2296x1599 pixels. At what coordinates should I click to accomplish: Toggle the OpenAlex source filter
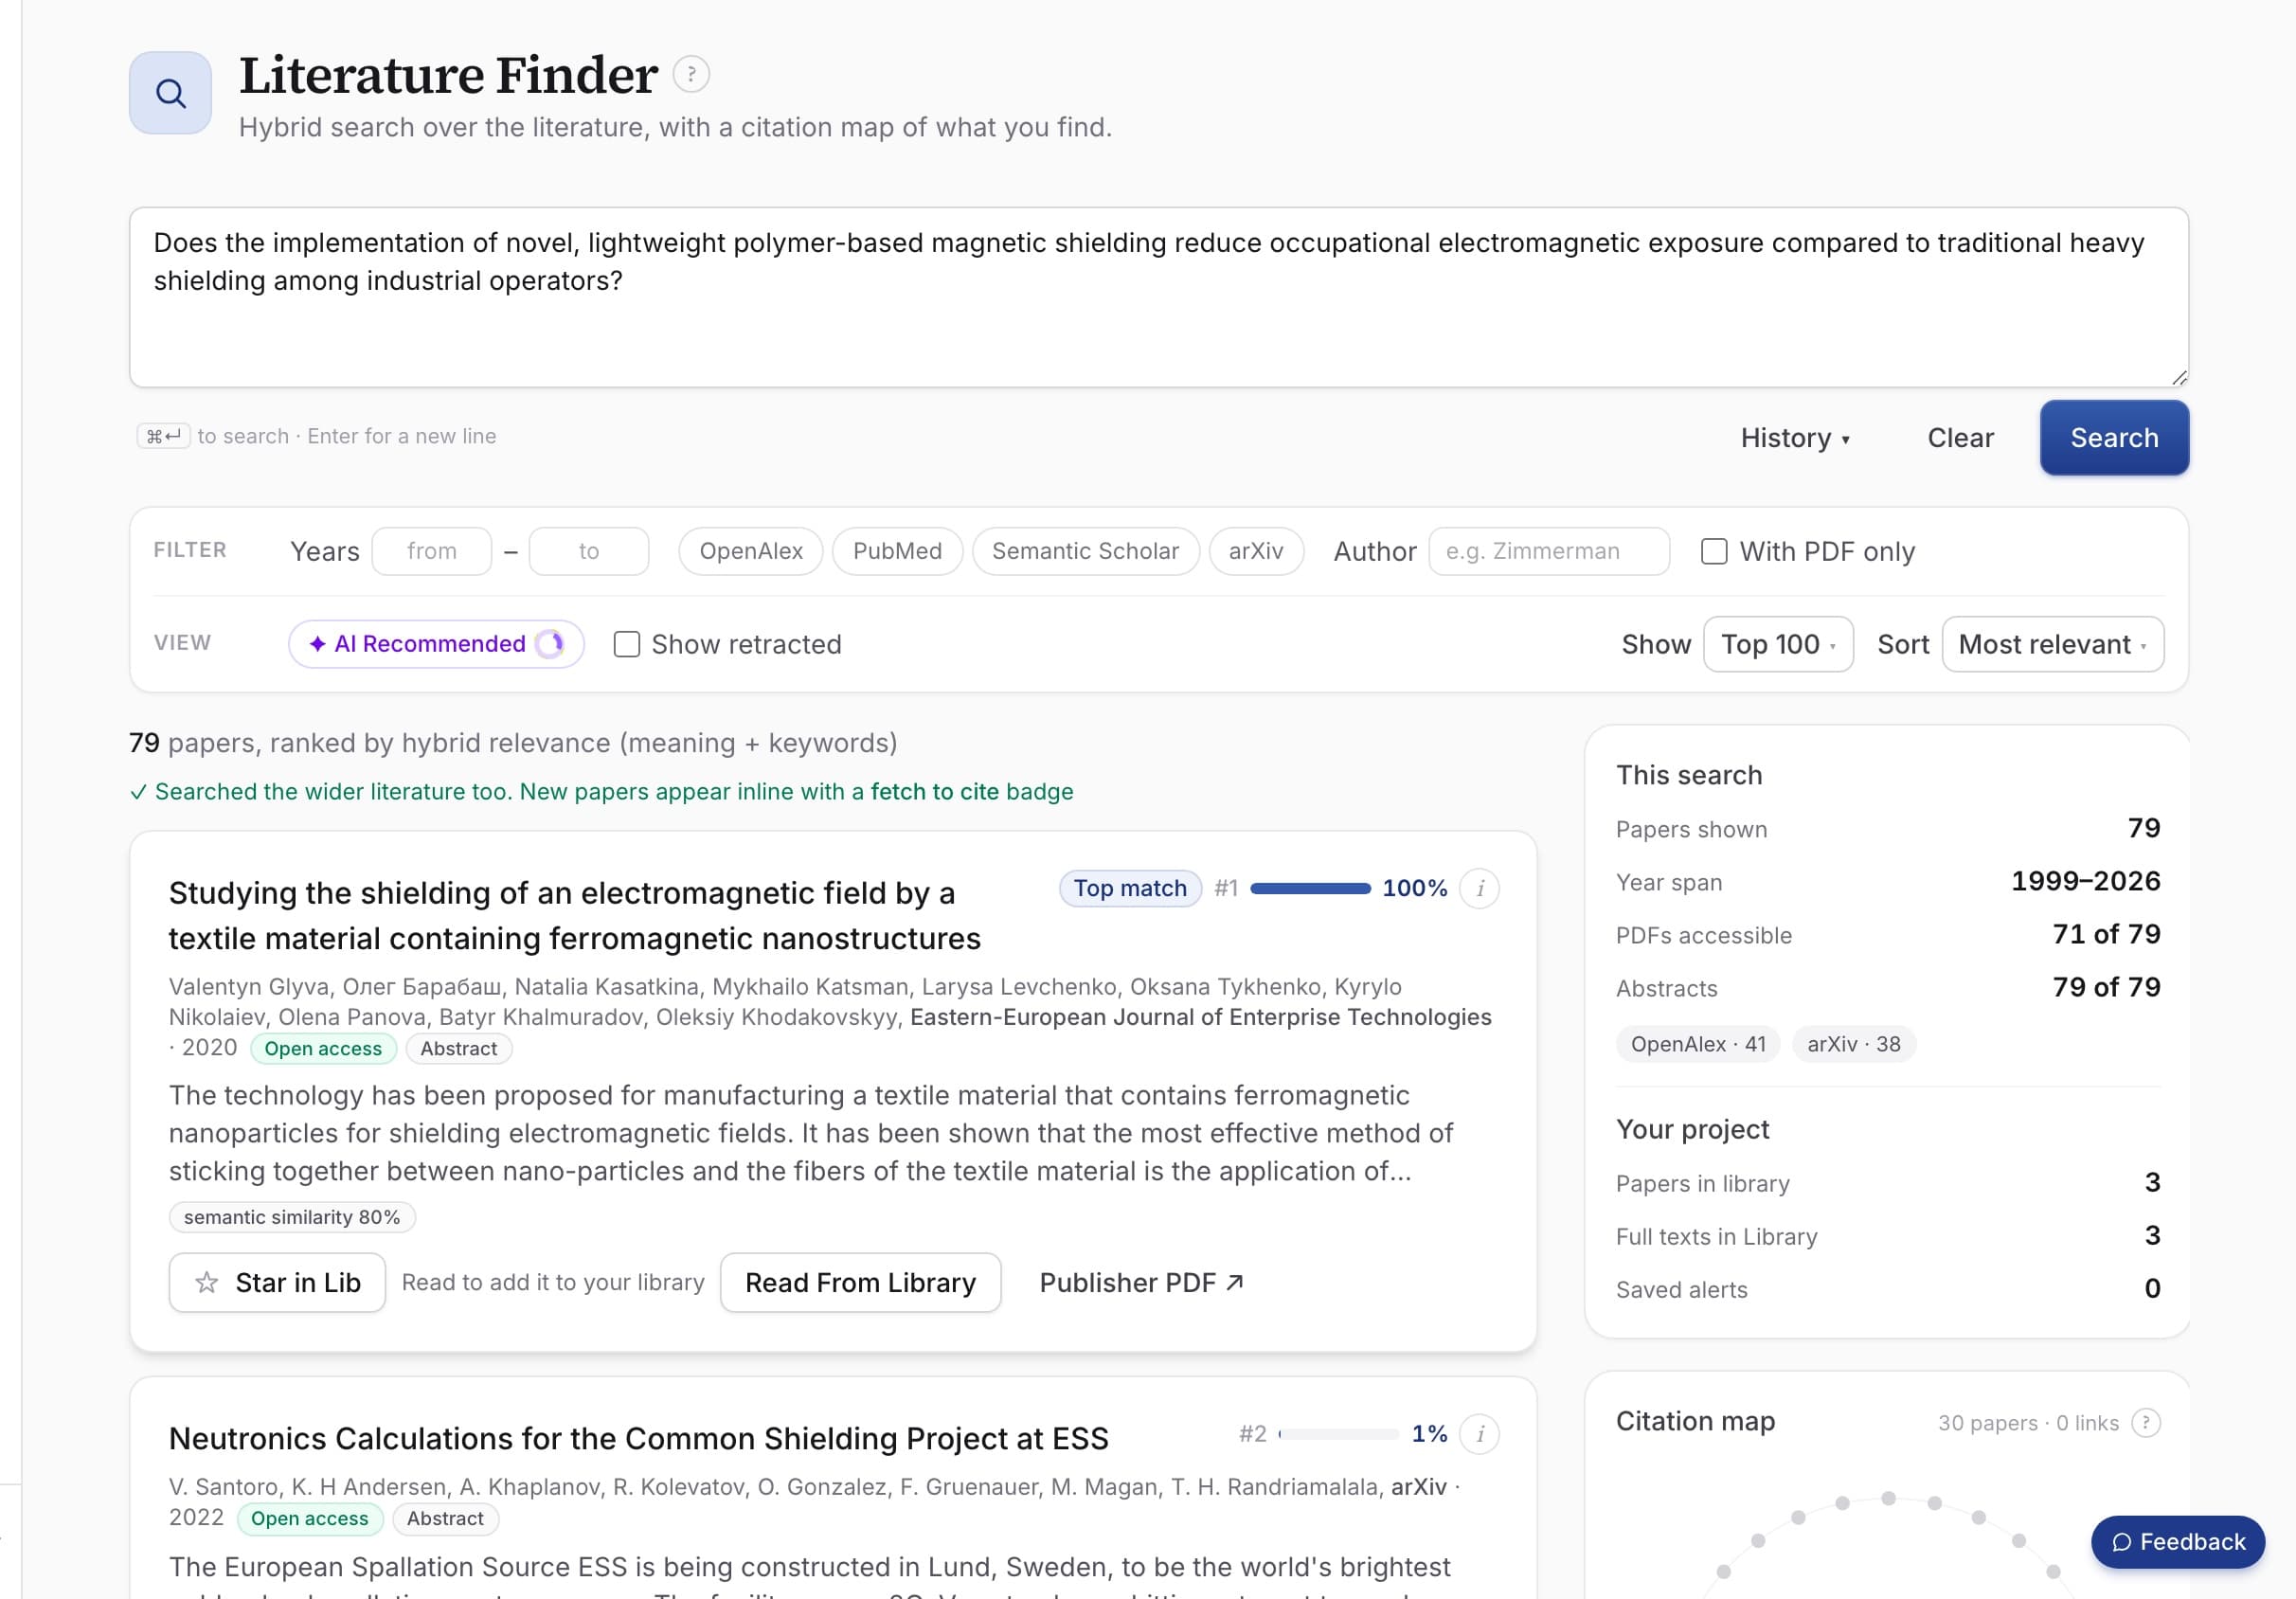(x=751, y=551)
